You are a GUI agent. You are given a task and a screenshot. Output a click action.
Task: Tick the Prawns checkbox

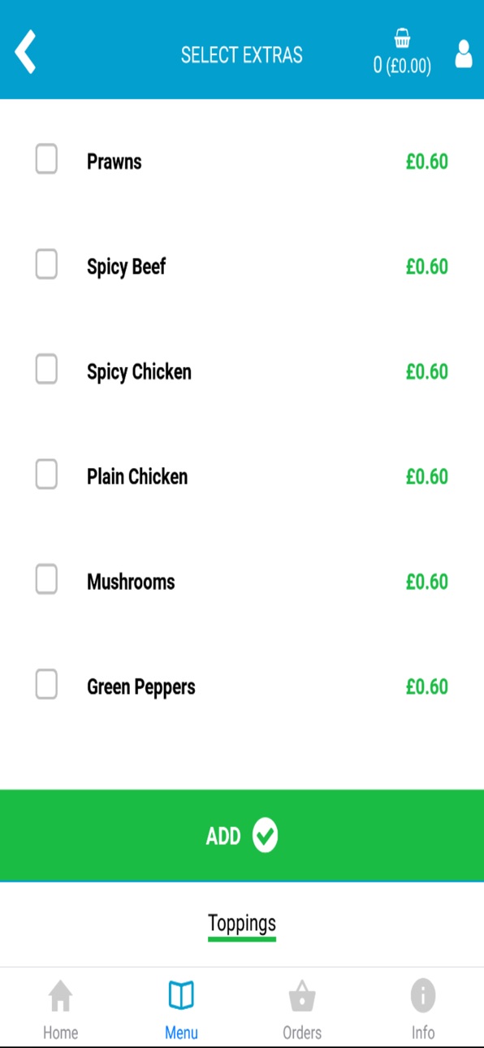pyautogui.click(x=46, y=159)
